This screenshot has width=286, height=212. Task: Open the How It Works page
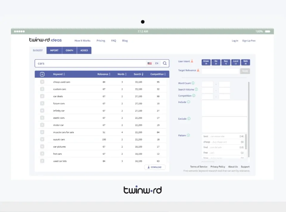(x=83, y=40)
